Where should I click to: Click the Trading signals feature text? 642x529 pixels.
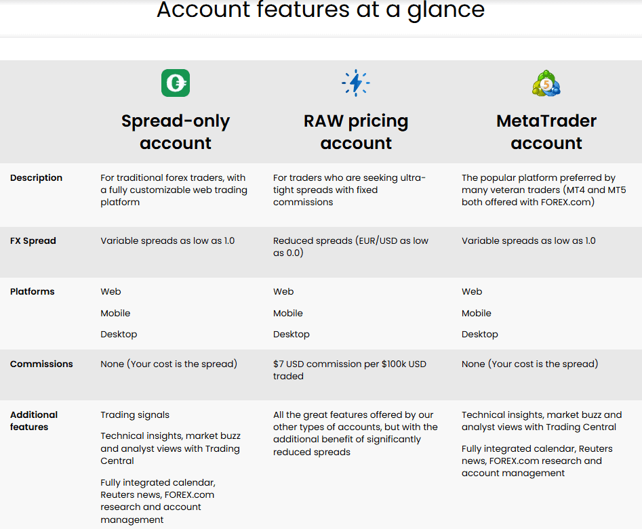click(x=127, y=415)
